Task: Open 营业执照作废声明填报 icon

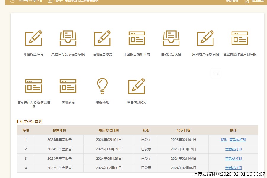Action: (x=240, y=38)
